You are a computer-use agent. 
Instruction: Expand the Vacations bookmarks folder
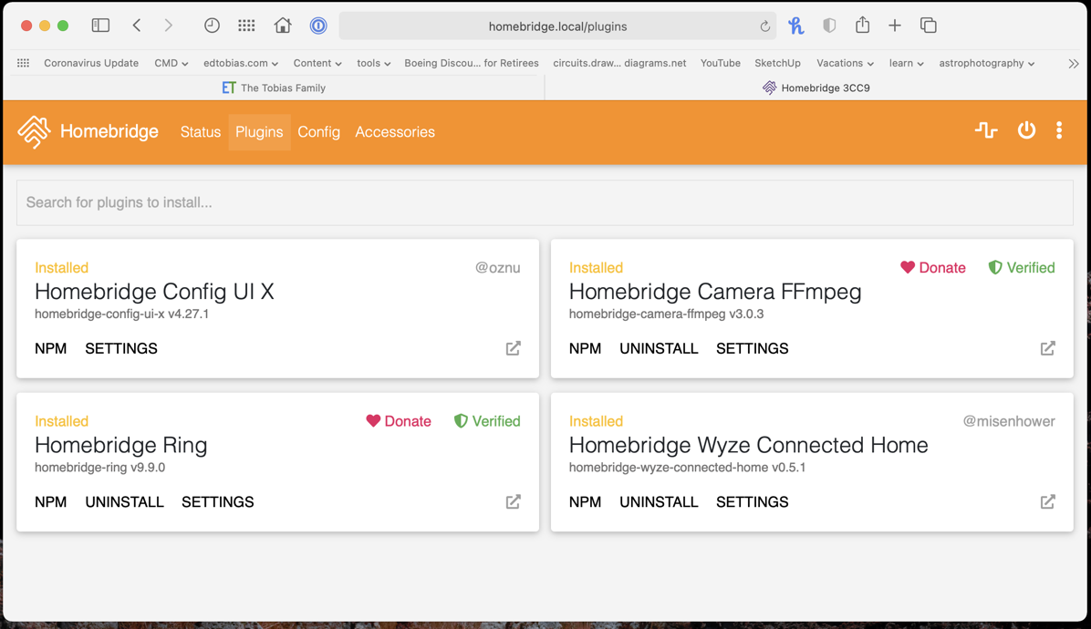coord(845,63)
